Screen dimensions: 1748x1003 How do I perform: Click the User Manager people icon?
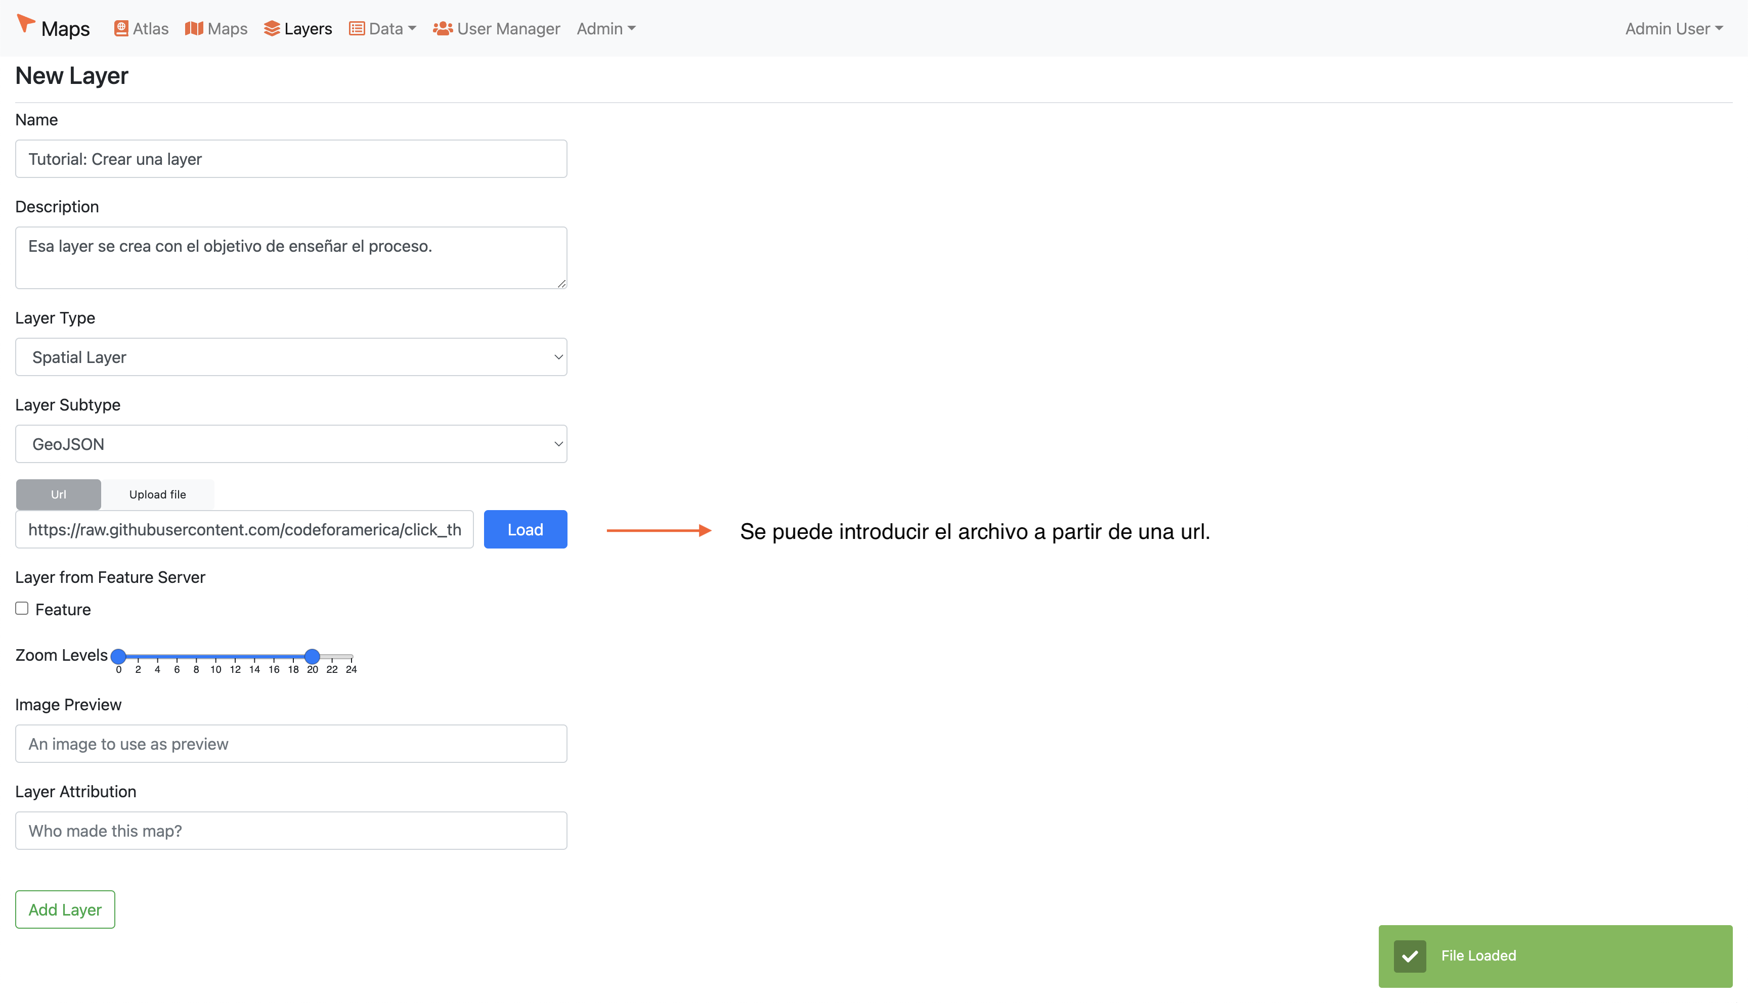[443, 28]
